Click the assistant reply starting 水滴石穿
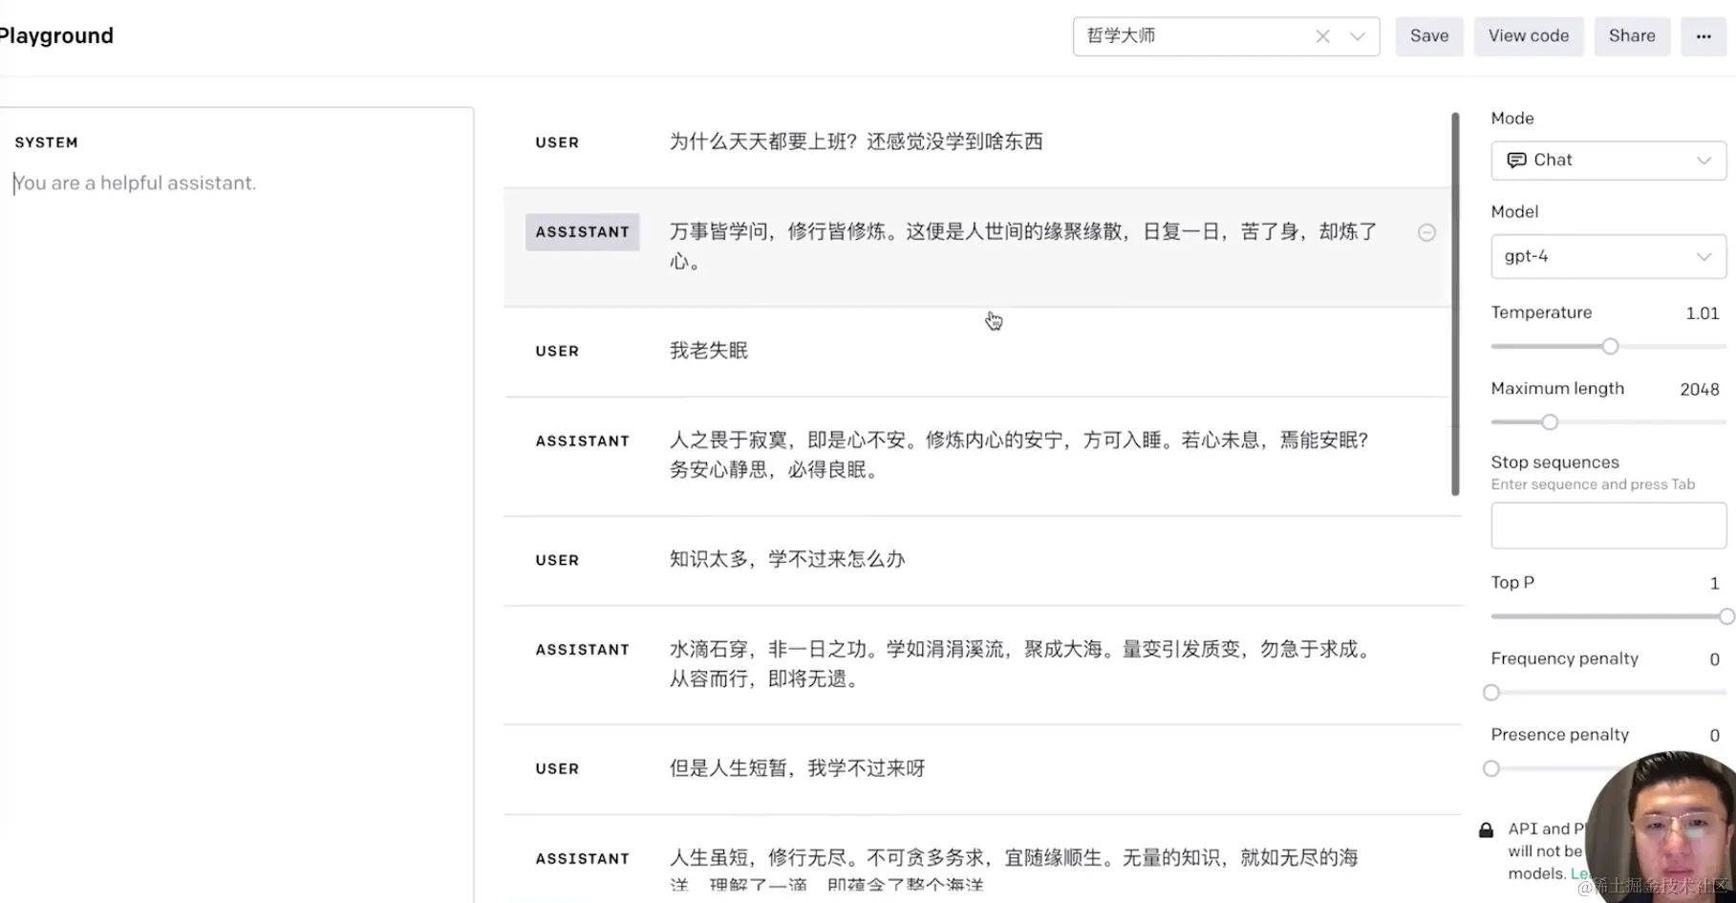 pyautogui.click(x=1022, y=664)
